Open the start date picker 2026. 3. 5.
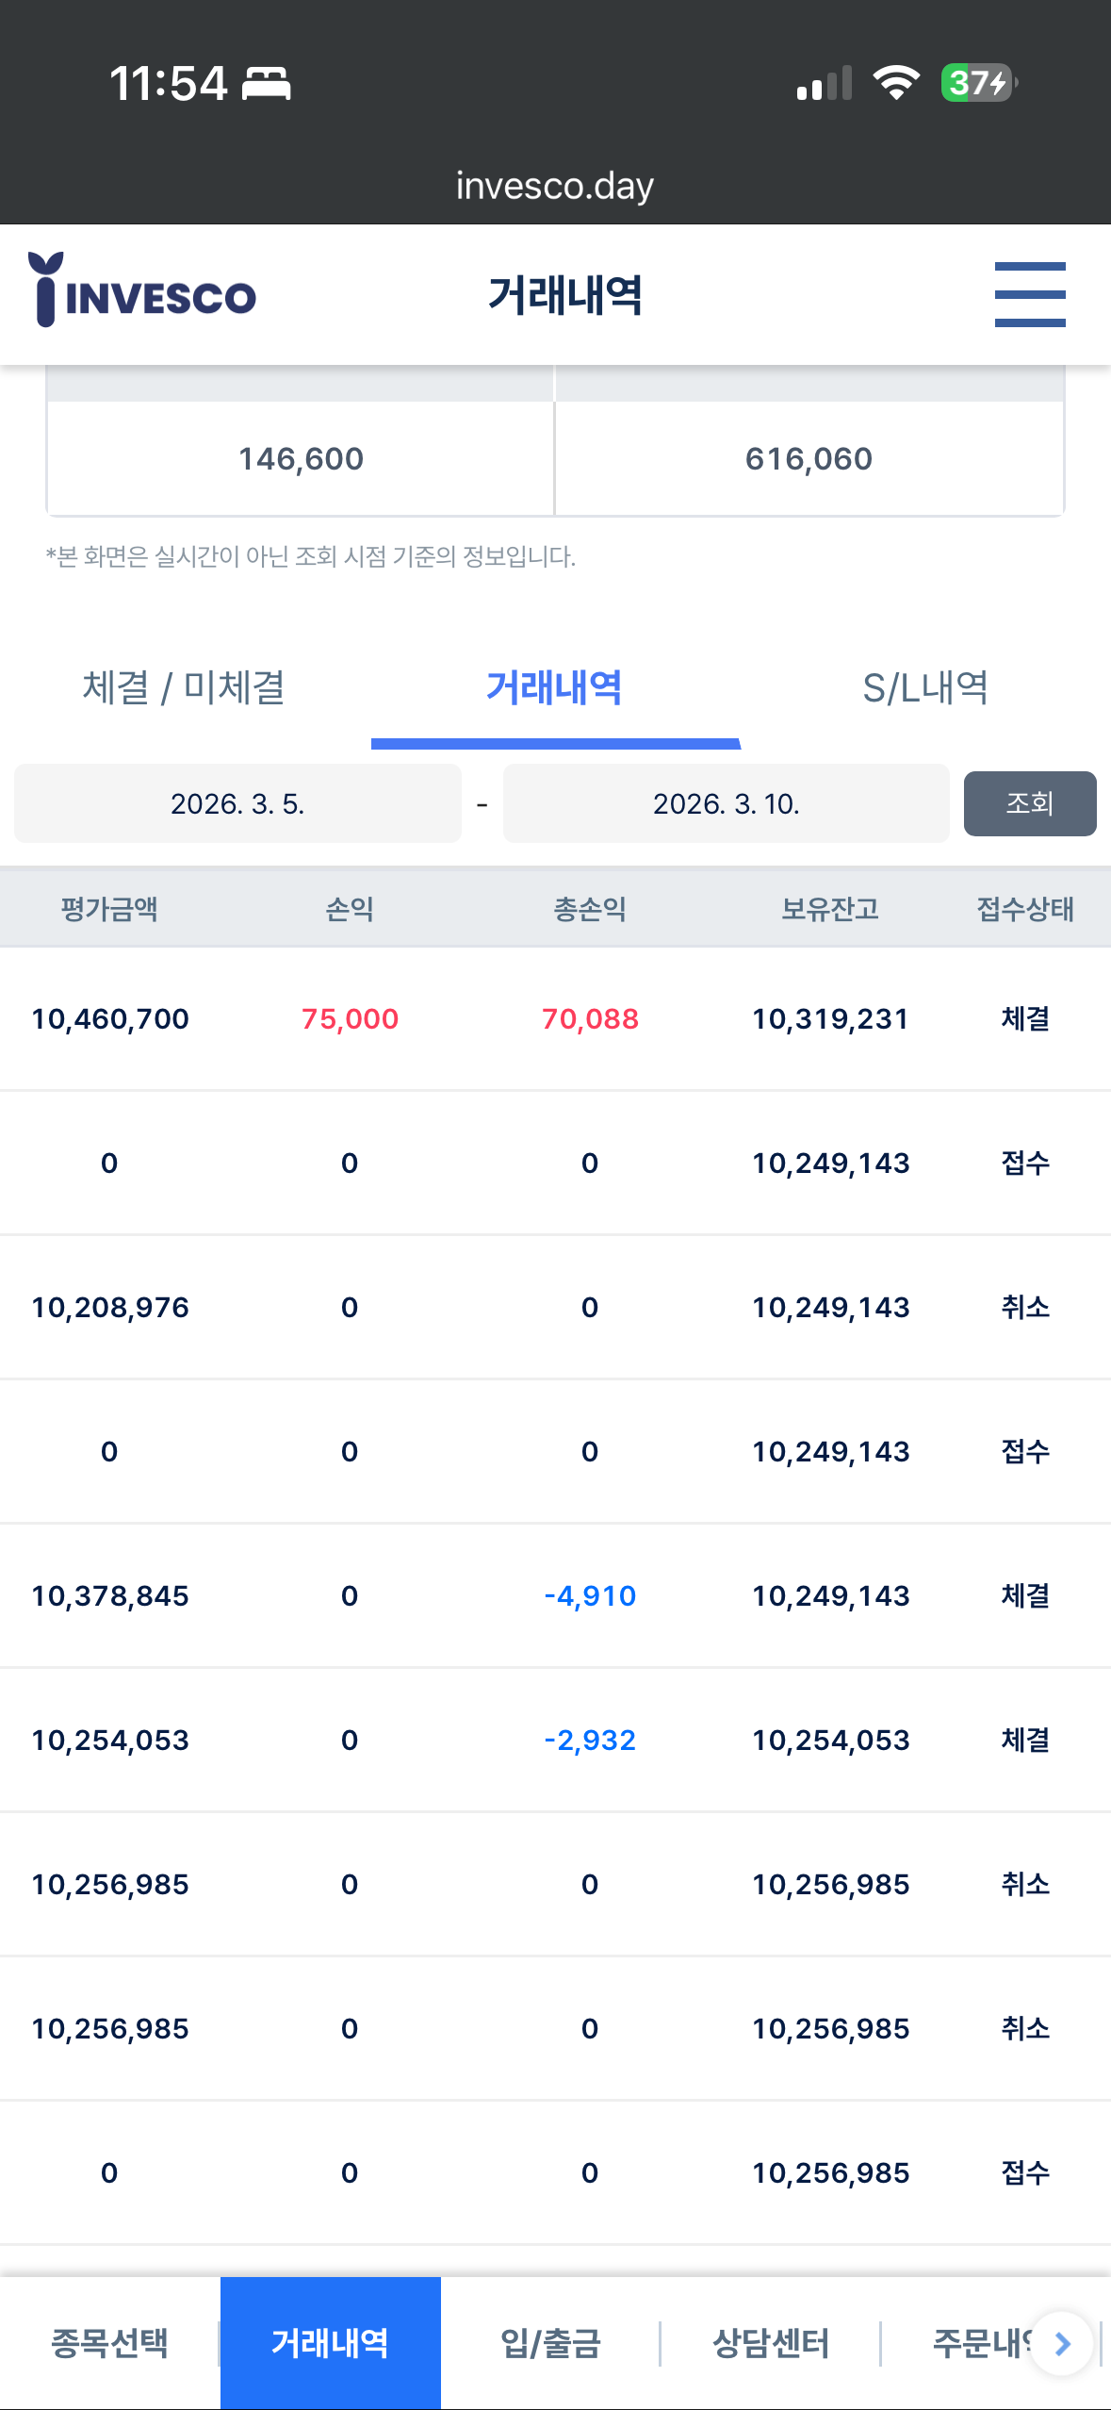This screenshot has width=1111, height=2410. [237, 803]
